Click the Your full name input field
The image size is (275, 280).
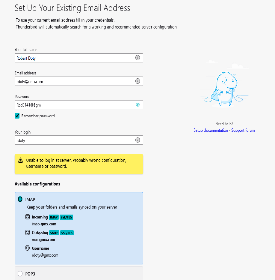coord(75,58)
